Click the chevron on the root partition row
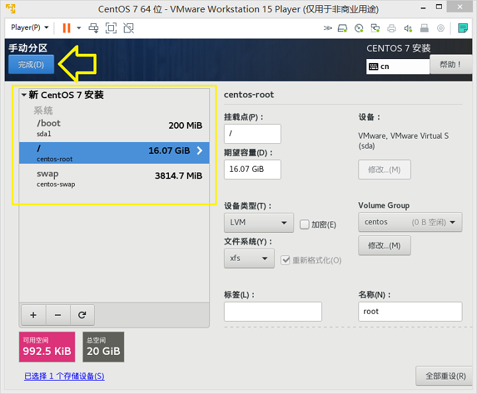477x394 pixels. [199, 151]
